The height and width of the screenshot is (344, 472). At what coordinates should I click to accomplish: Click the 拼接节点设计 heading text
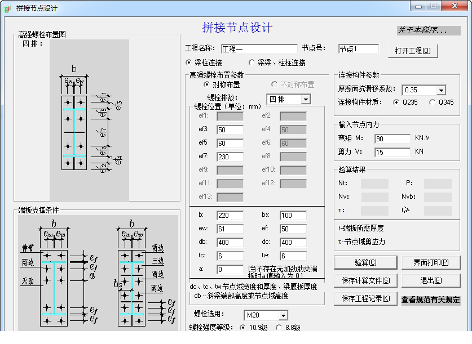point(237,28)
